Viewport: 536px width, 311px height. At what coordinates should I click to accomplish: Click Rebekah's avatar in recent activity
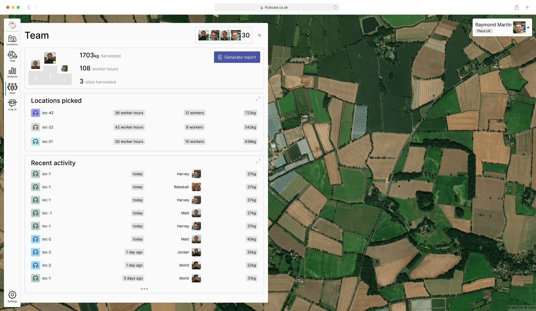196,187
